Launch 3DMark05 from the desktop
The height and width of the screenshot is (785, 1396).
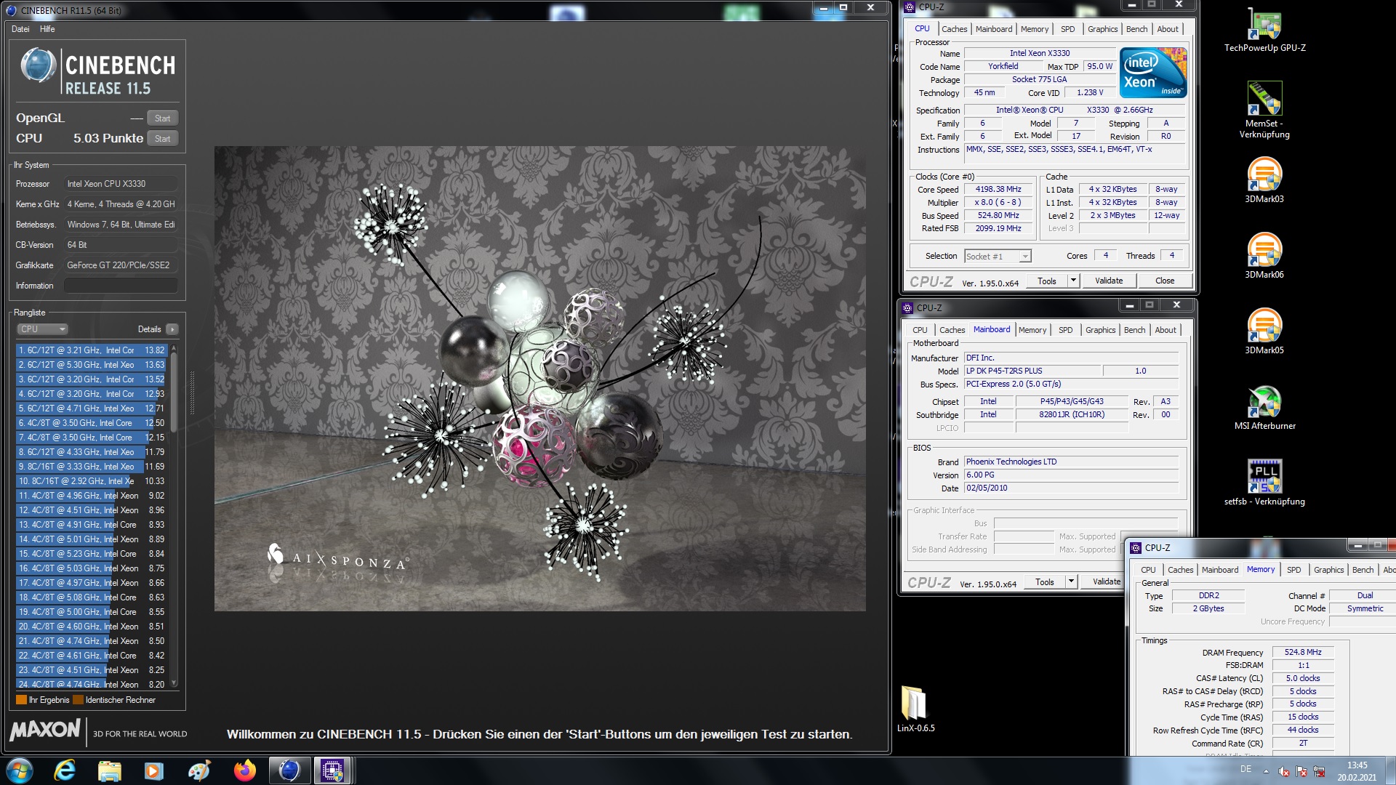coord(1264,331)
